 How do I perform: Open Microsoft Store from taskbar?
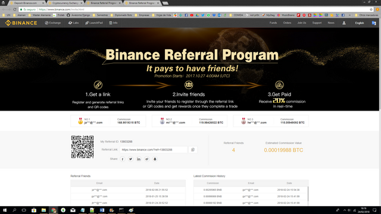[34, 210]
